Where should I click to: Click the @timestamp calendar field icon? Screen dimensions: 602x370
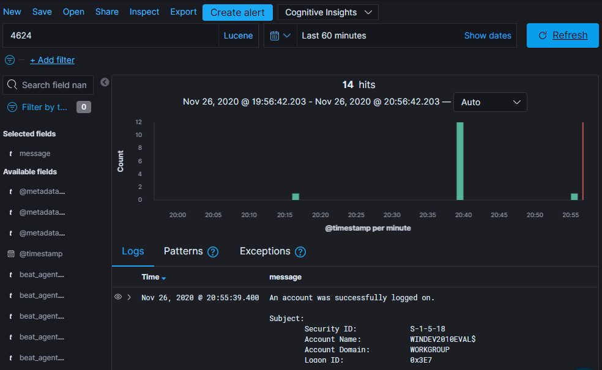point(11,254)
